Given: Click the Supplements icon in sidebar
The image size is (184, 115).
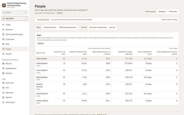Looking at the screenshot, I should pos(3,68).
